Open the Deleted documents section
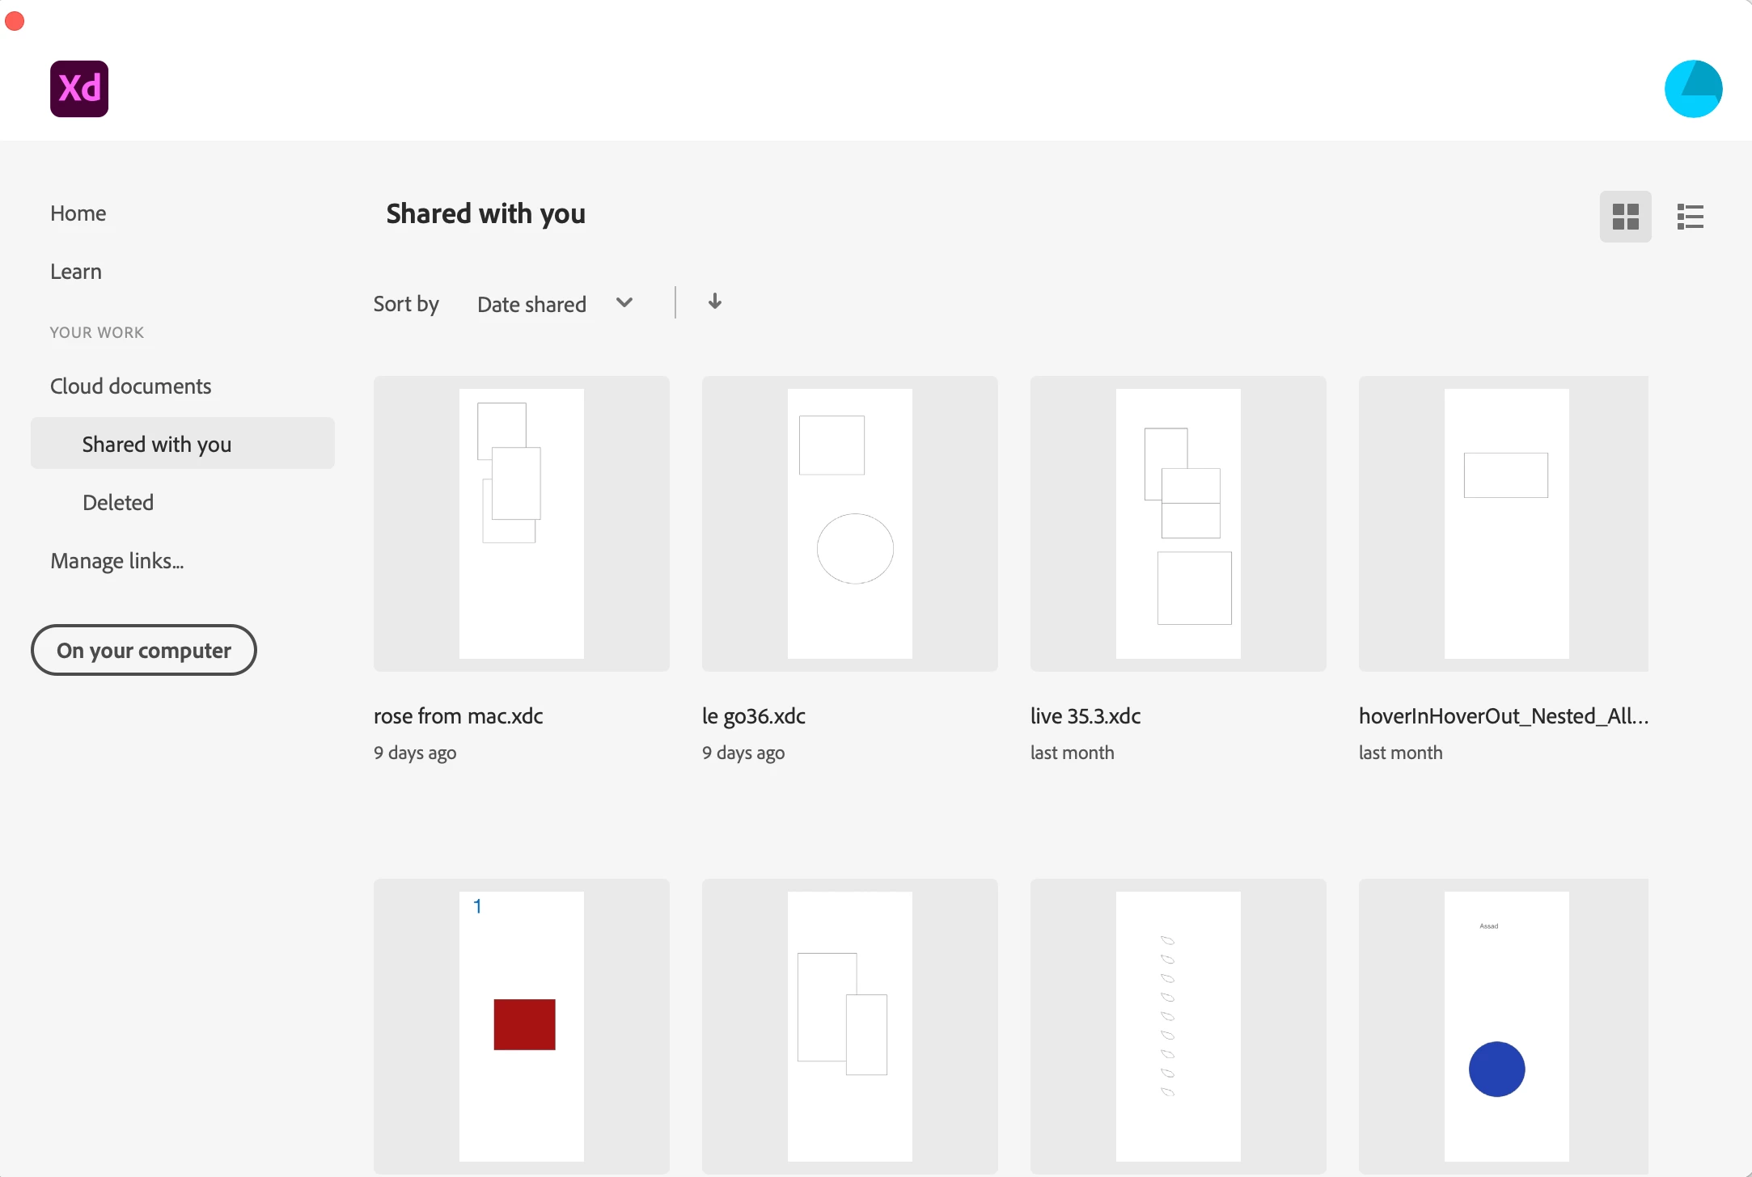This screenshot has width=1752, height=1177. pyautogui.click(x=118, y=502)
